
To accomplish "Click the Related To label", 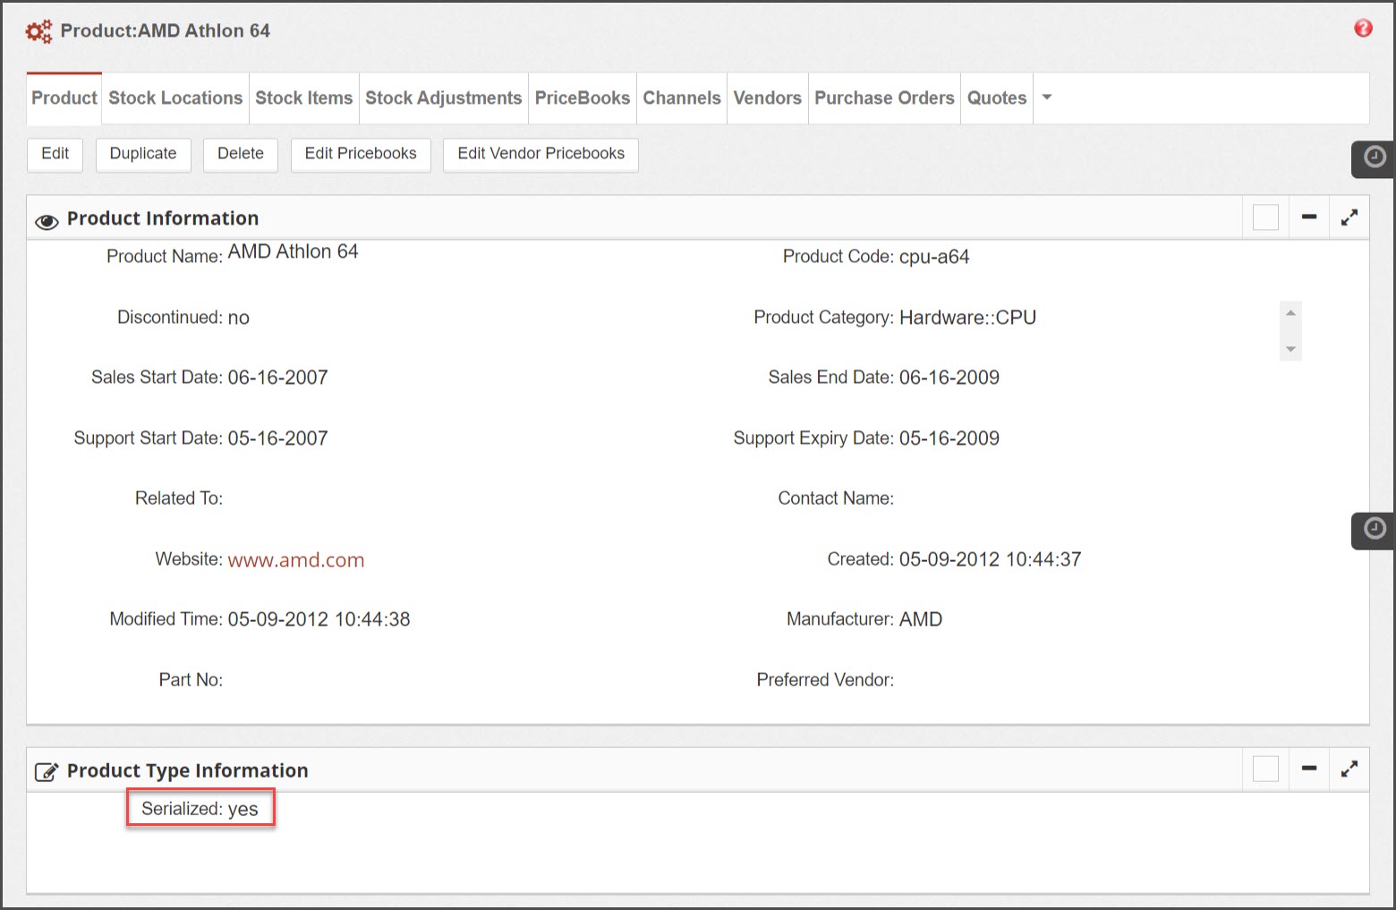I will point(179,498).
